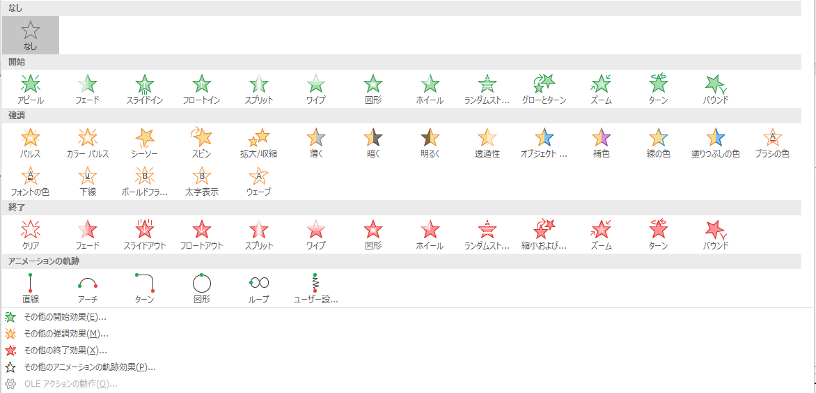Select red ターン exit effect

point(659,235)
